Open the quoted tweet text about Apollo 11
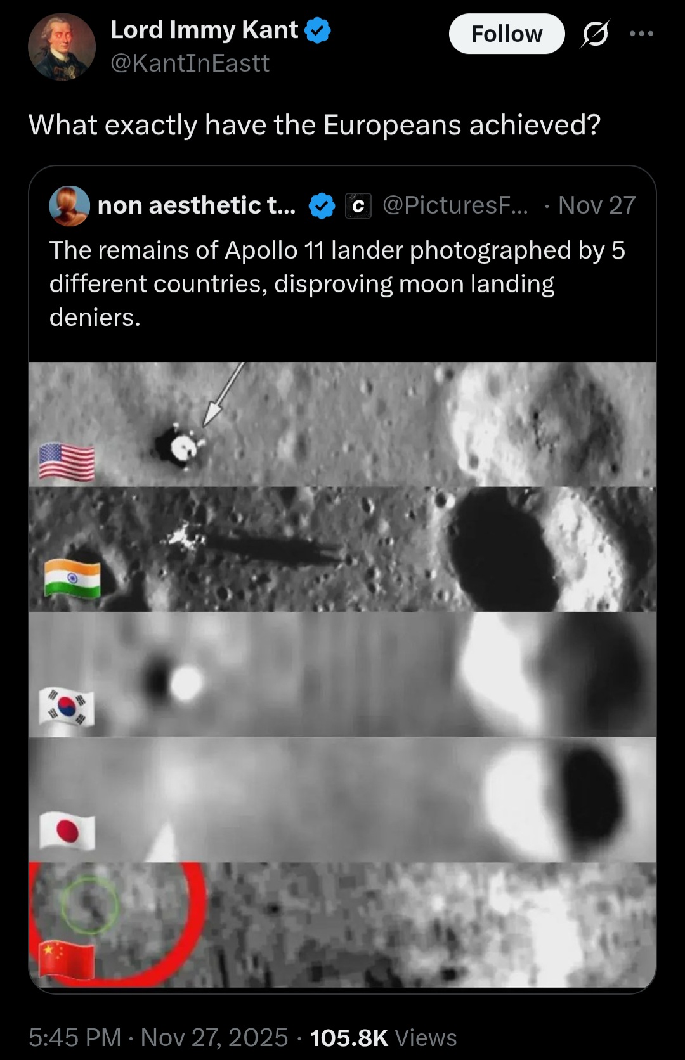The width and height of the screenshot is (685, 1060). (x=337, y=283)
